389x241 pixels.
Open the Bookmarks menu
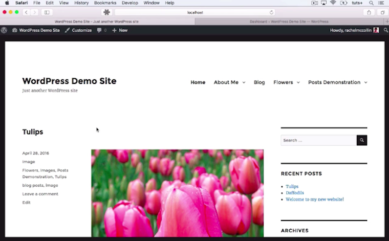105,3
